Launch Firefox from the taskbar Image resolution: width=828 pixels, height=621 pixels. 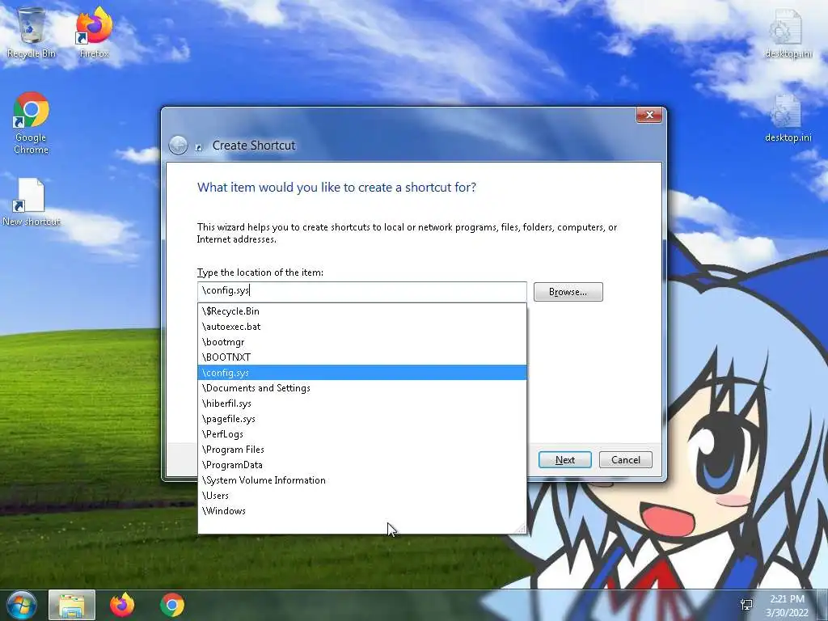[x=122, y=605]
